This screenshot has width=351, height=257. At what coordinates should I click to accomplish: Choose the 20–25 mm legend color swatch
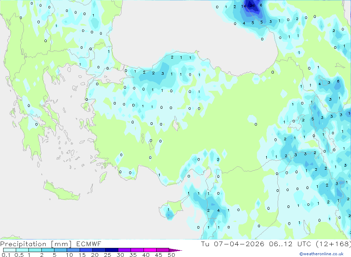(x=99, y=250)
